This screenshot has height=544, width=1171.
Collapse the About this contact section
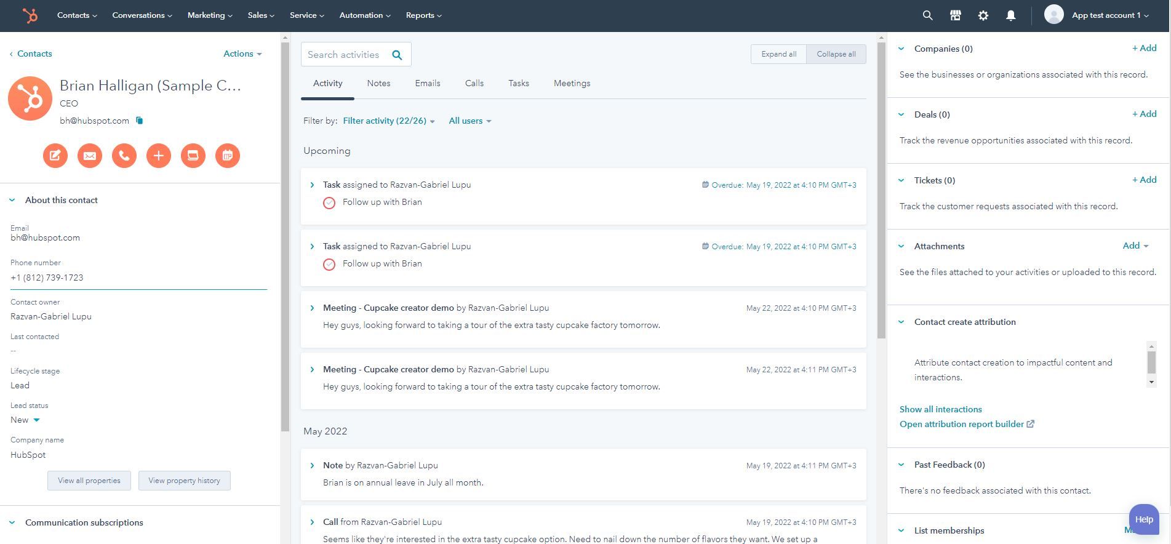(x=12, y=200)
